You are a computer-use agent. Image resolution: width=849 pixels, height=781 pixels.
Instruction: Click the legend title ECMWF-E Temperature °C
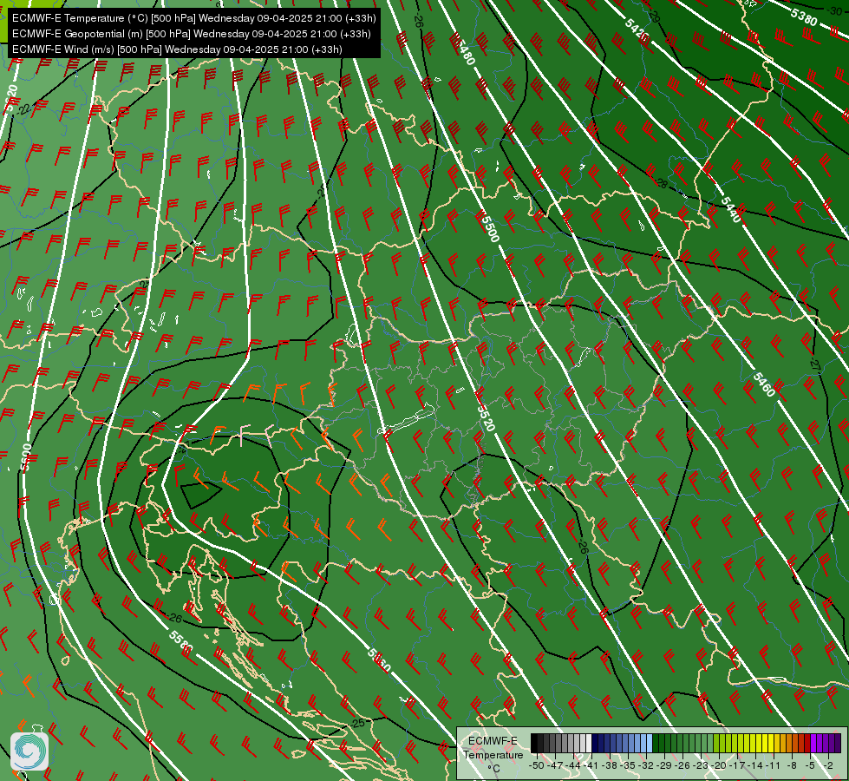493,754
